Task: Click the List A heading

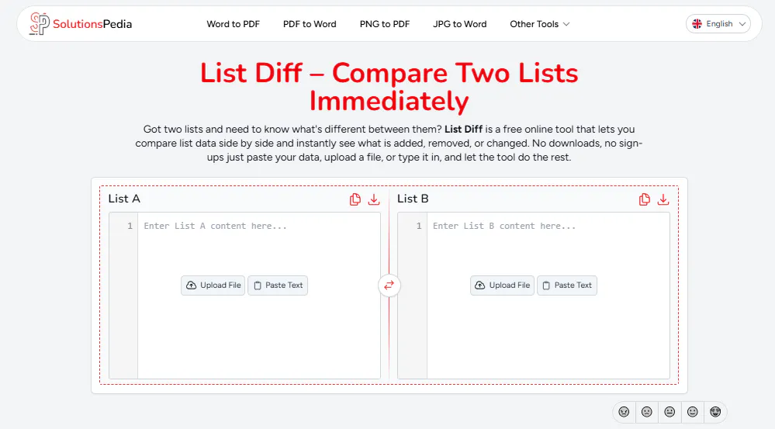Action: (x=124, y=199)
